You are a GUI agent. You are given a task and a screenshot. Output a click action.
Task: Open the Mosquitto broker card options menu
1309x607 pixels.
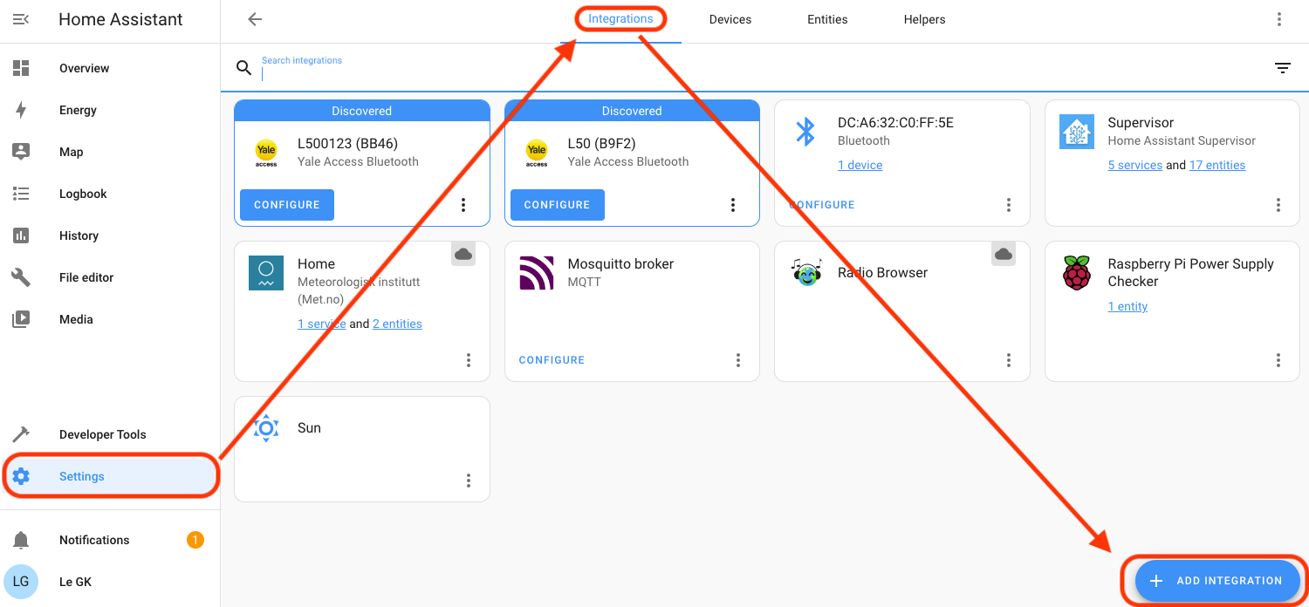pyautogui.click(x=738, y=360)
